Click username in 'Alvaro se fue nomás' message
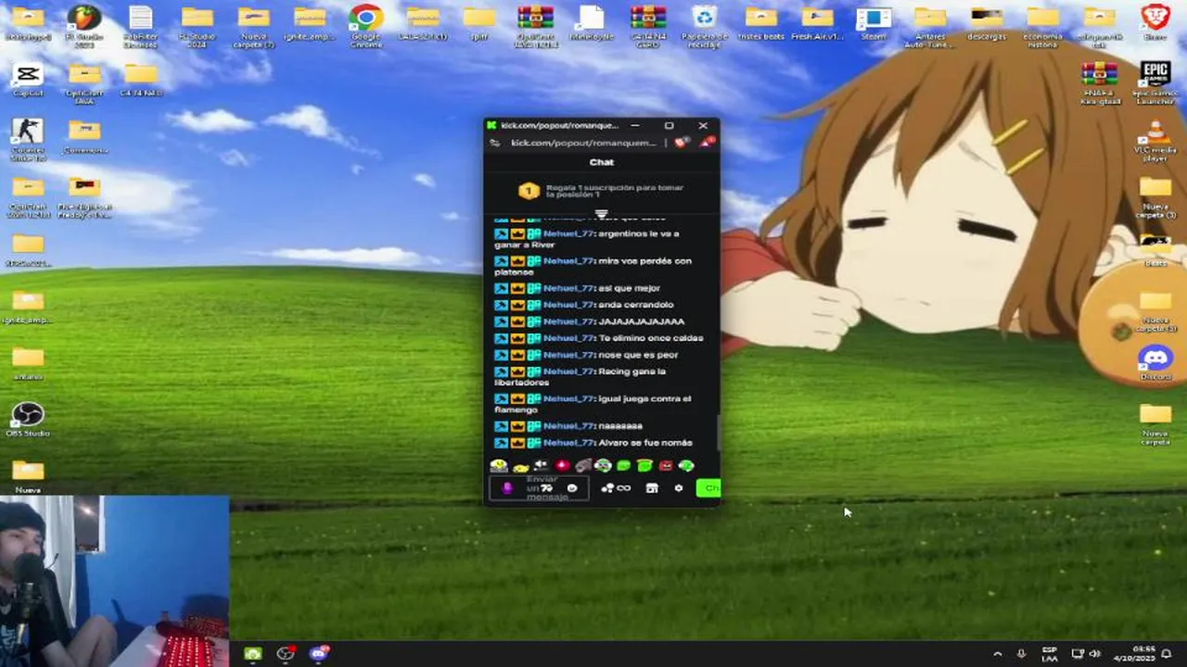This screenshot has height=667, width=1187. (x=568, y=443)
